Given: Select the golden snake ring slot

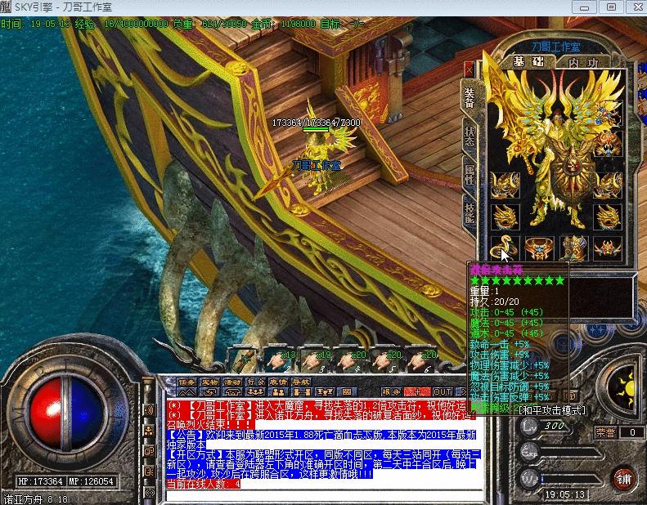Looking at the screenshot, I should click(505, 248).
